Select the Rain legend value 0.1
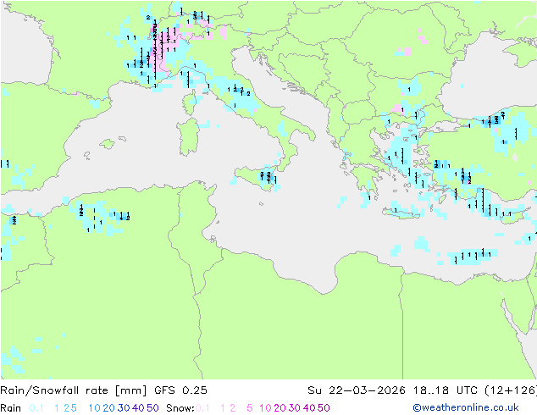 36,408
